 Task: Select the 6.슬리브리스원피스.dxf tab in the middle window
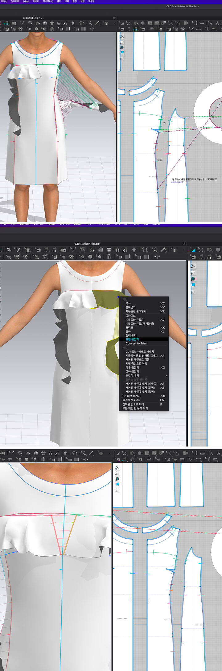[87, 244]
